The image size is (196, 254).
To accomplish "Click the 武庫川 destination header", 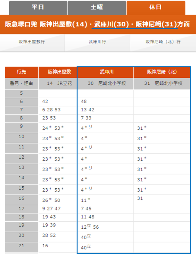I will pyautogui.click(x=105, y=72).
